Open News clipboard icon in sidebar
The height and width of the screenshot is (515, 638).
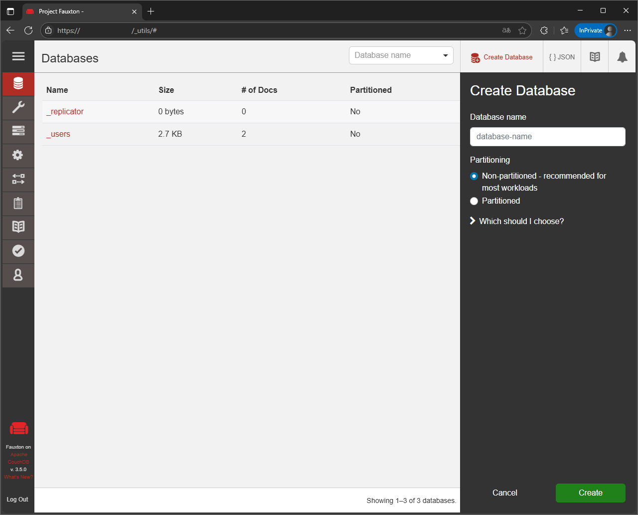(x=18, y=203)
